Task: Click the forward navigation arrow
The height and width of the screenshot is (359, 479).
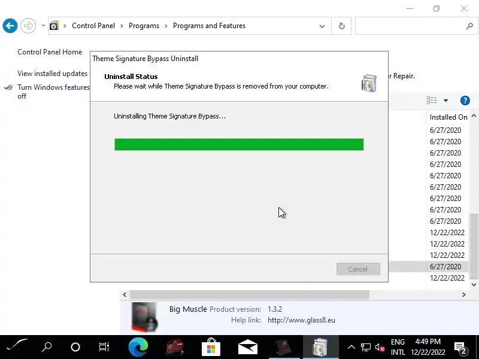Action: point(28,26)
